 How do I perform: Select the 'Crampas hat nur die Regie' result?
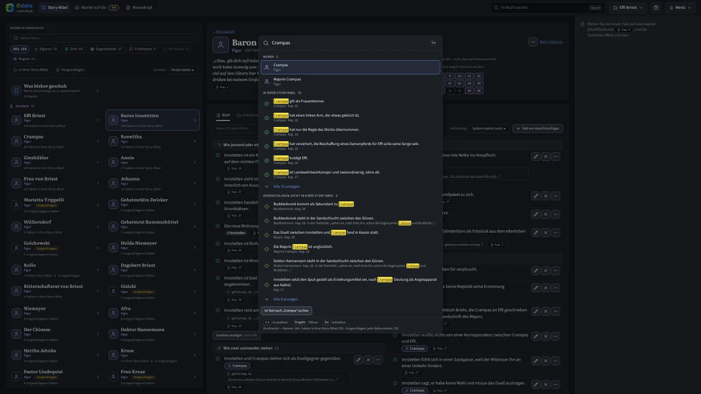pyautogui.click(x=350, y=132)
